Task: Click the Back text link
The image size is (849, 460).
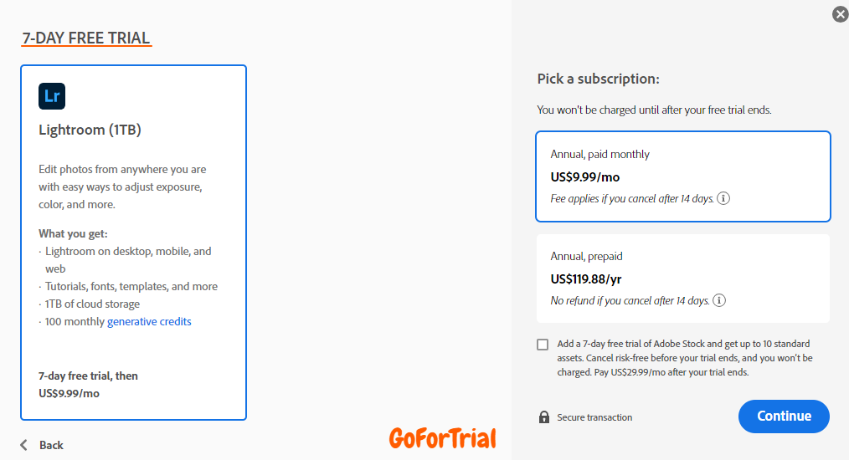Action: tap(51, 446)
